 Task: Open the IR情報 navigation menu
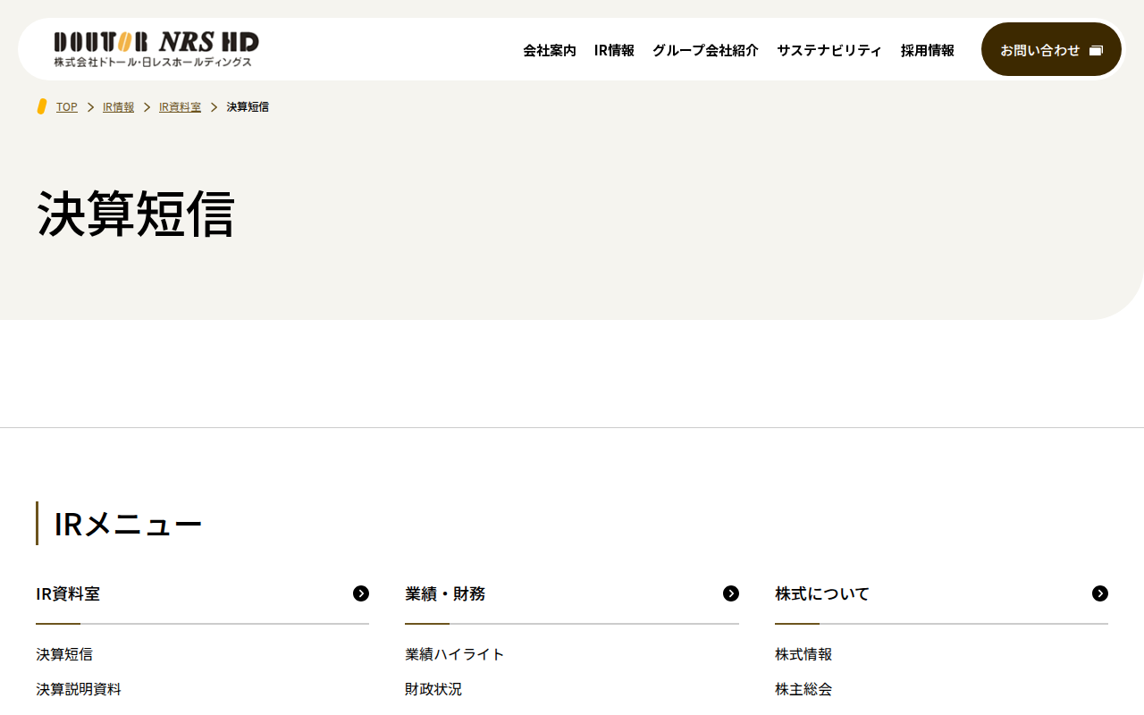pos(614,50)
